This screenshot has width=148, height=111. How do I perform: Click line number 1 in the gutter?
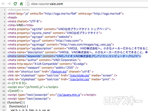[x=4, y=10]
